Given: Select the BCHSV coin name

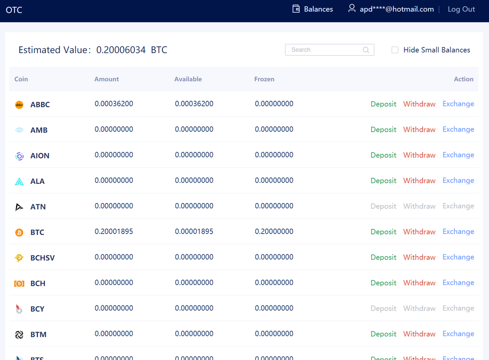Looking at the screenshot, I should [42, 258].
